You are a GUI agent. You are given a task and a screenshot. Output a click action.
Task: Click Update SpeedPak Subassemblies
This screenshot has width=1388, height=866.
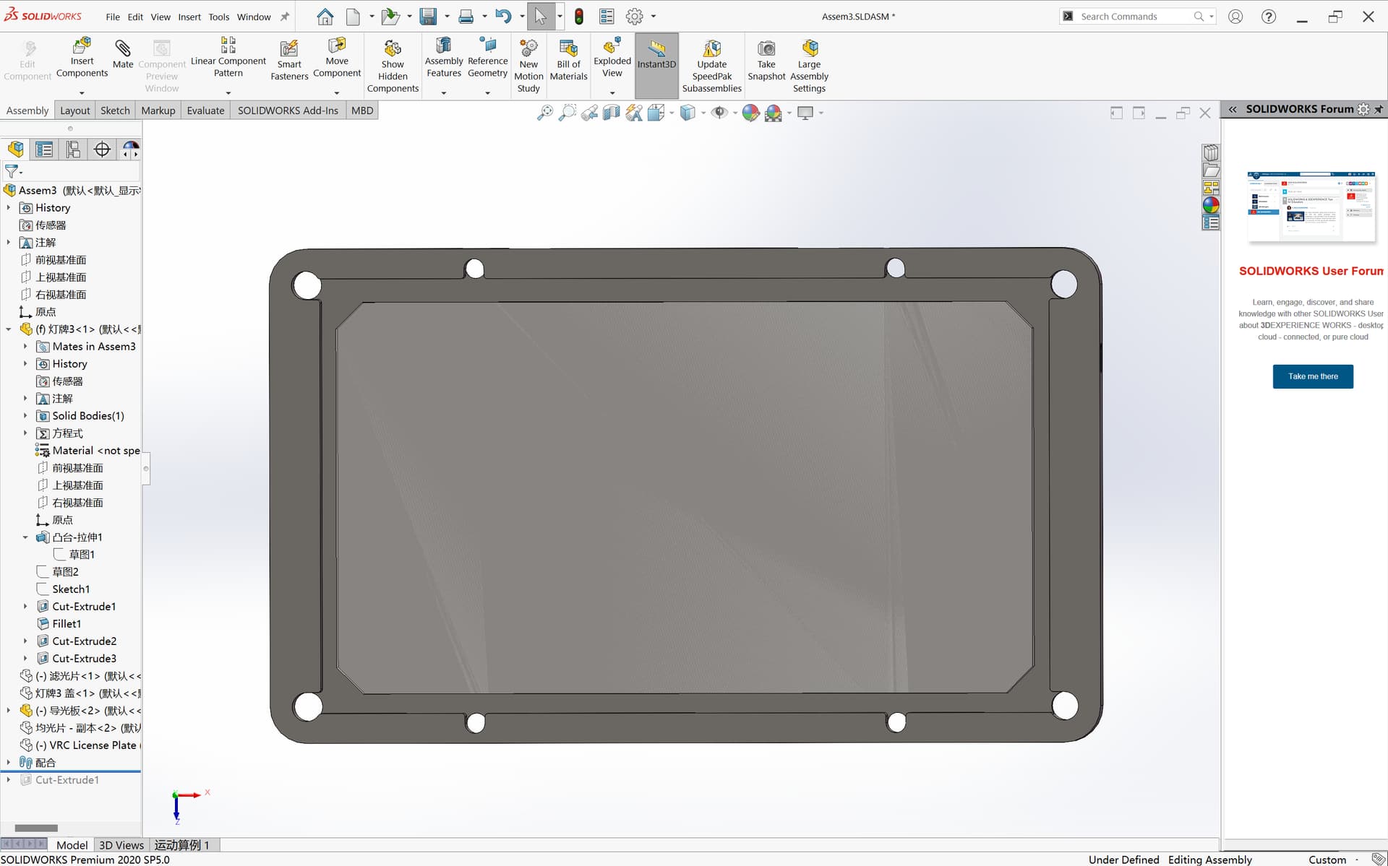click(x=711, y=66)
